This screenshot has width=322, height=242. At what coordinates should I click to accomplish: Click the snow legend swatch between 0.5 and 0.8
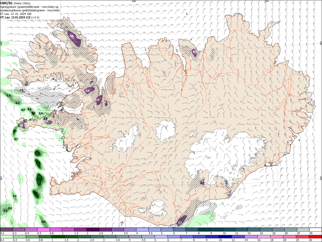coord(43,230)
